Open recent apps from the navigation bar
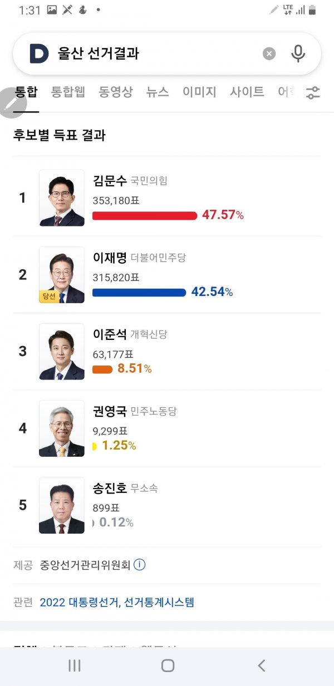 point(74,665)
